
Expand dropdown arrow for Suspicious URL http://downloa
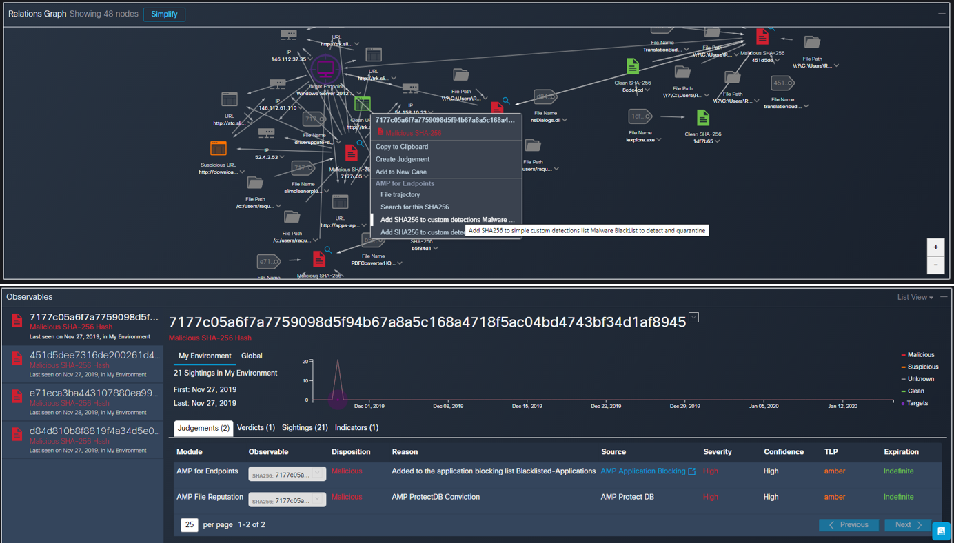242,172
